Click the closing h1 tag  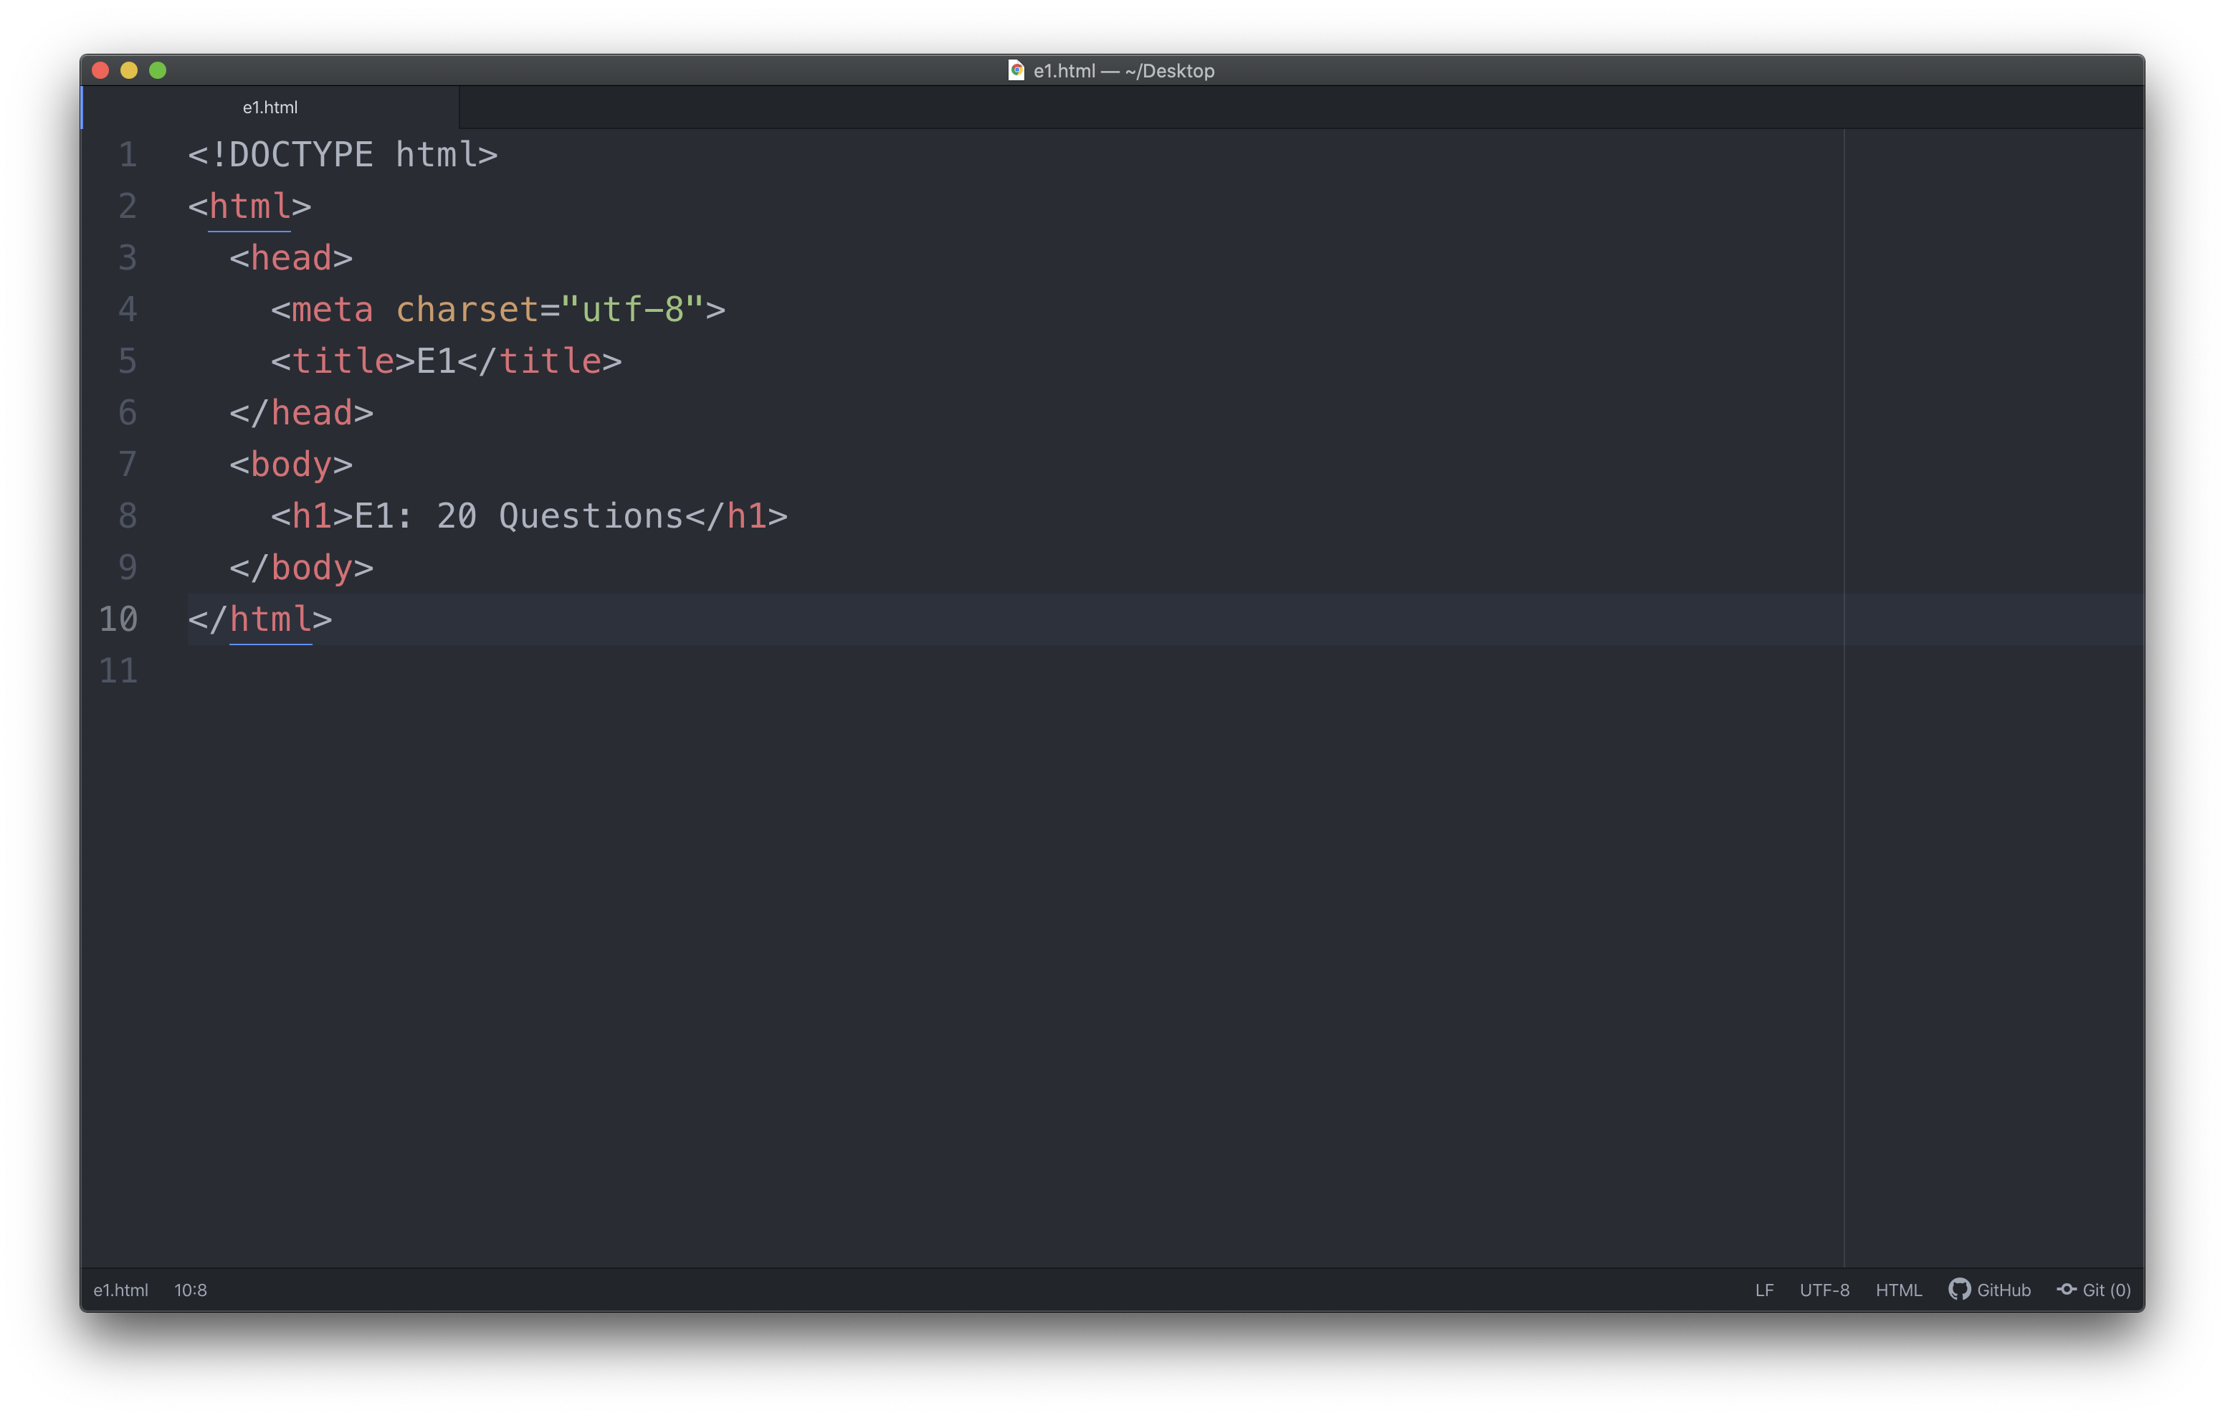coord(736,516)
